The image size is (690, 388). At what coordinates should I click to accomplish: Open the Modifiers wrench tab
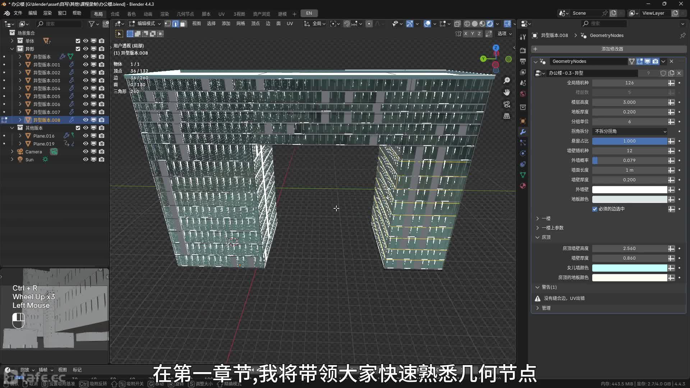click(x=523, y=132)
